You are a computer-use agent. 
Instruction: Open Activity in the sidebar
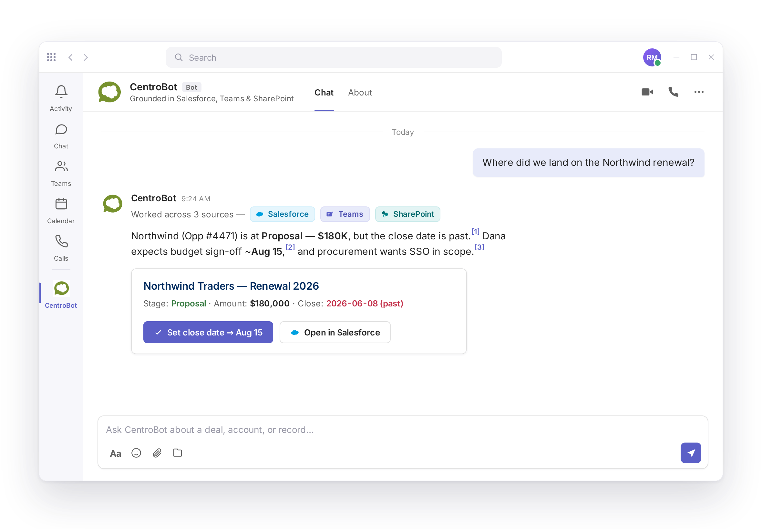pos(61,98)
